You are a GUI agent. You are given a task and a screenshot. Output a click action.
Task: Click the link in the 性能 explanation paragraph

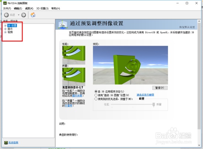pos(77,96)
